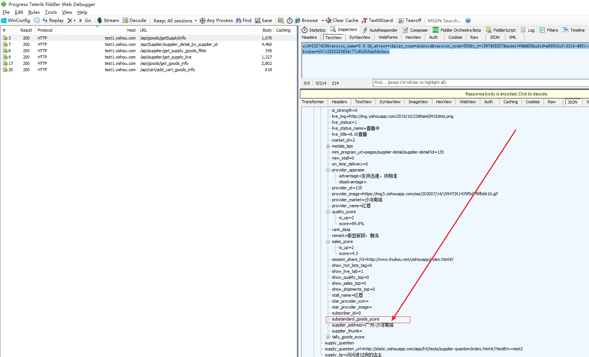Open the View menu
Viewport: 589px width, 357px height.
[x=67, y=12]
